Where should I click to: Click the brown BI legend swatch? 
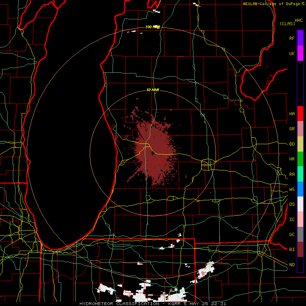[300, 250]
